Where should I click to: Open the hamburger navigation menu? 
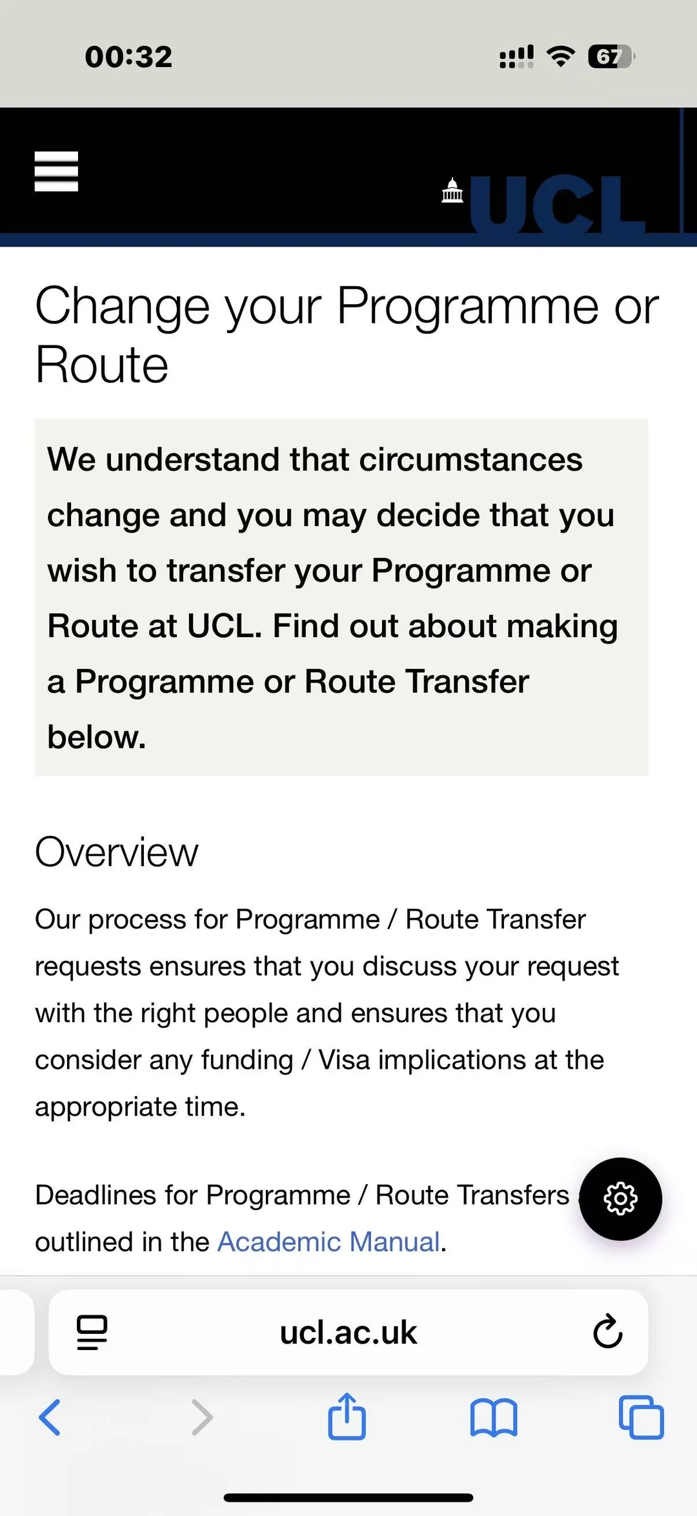(x=56, y=171)
